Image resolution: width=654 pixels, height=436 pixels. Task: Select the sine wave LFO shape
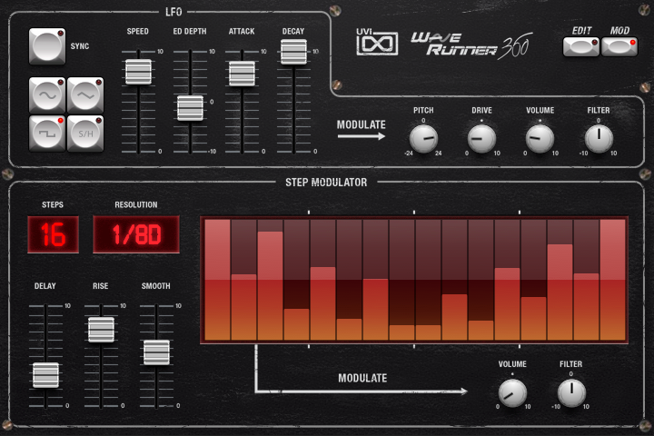coord(47,95)
